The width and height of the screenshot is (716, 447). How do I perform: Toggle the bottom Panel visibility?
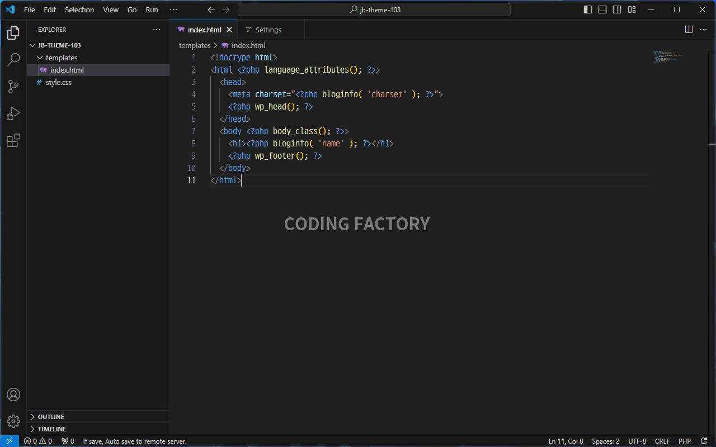click(602, 9)
